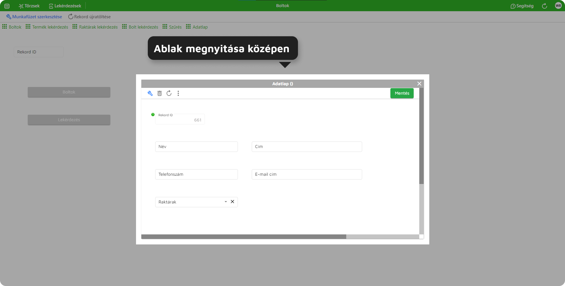Switch to Termék lekérdezés tab
This screenshot has width=565, height=286.
click(47, 27)
